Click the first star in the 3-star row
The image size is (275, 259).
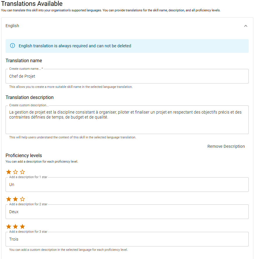[x=9, y=227]
